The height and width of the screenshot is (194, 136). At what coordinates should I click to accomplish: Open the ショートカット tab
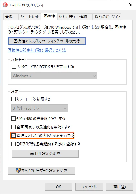click(x=30, y=17)
